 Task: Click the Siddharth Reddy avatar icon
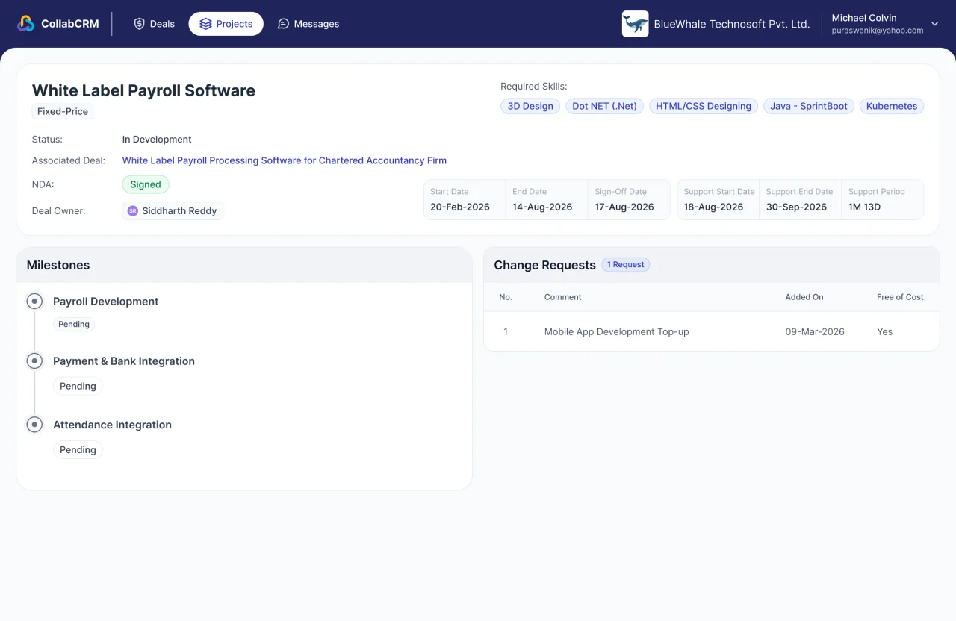coord(133,211)
